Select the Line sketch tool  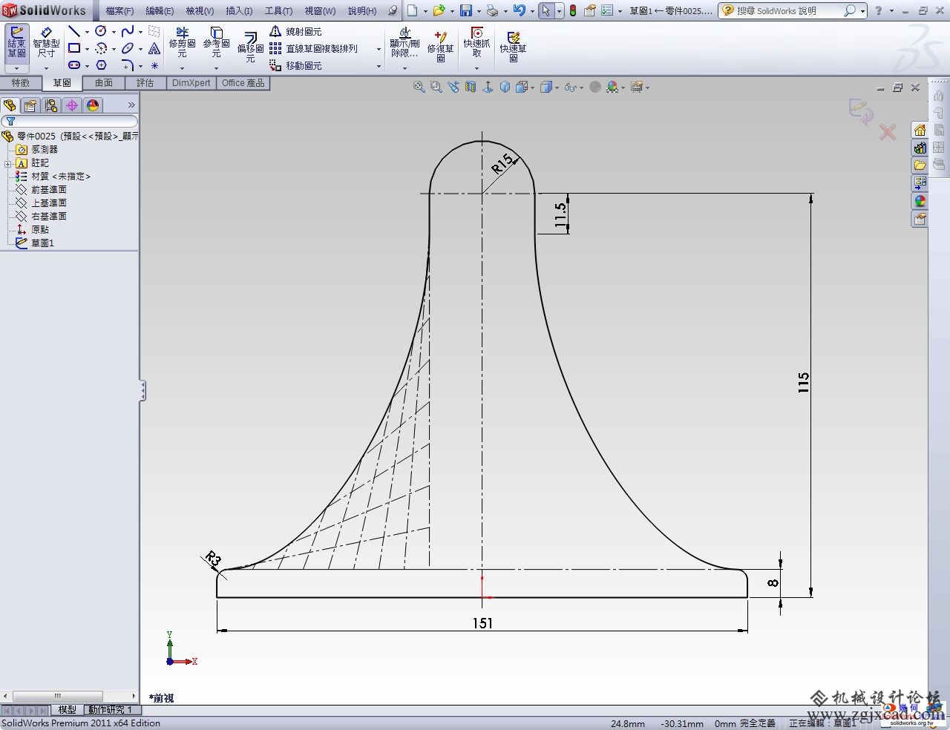(73, 31)
